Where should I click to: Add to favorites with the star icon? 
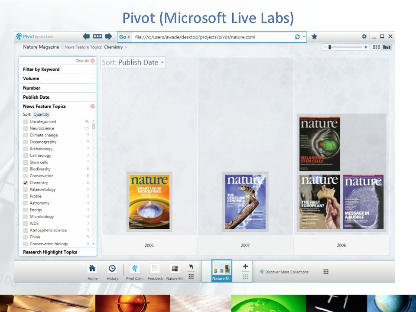(x=315, y=36)
